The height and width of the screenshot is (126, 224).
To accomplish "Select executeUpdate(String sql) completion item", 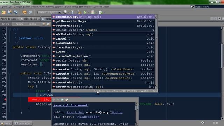I will (103, 87).
